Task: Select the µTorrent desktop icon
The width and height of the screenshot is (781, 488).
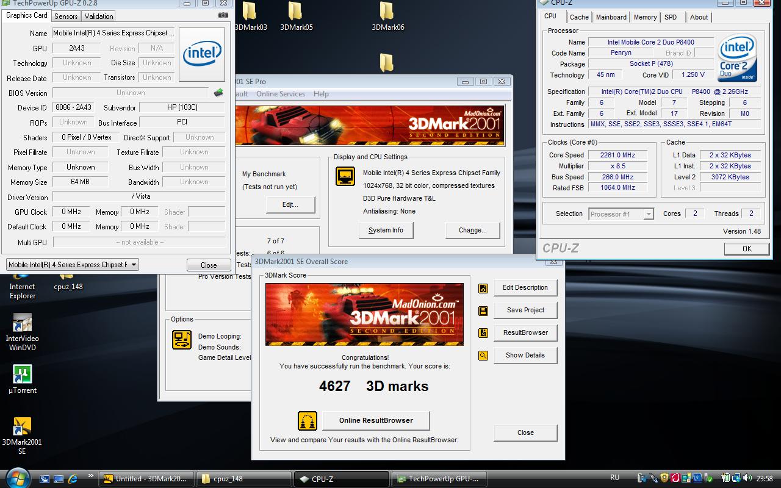Action: [22, 379]
